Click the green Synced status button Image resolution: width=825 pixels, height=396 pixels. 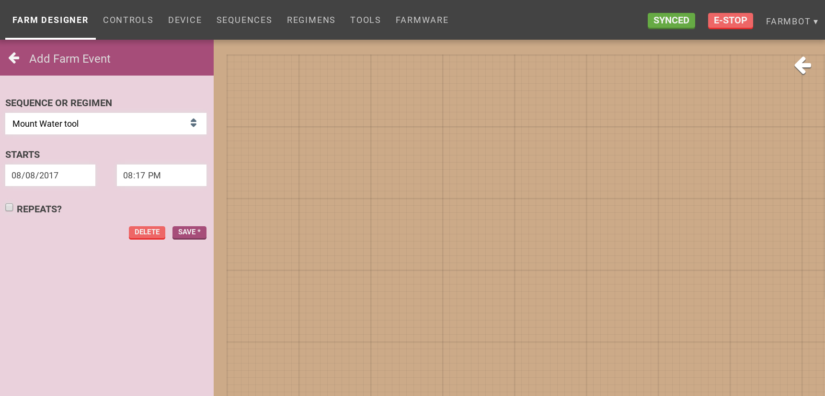[671, 21]
